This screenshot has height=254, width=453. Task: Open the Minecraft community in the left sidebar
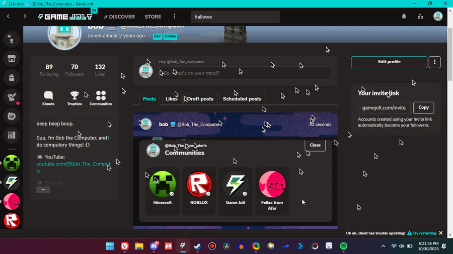(12, 163)
